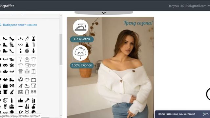This screenshot has height=118, width=210.
Task: Select the outline ribbon bow icon
Action: click(x=33, y=92)
